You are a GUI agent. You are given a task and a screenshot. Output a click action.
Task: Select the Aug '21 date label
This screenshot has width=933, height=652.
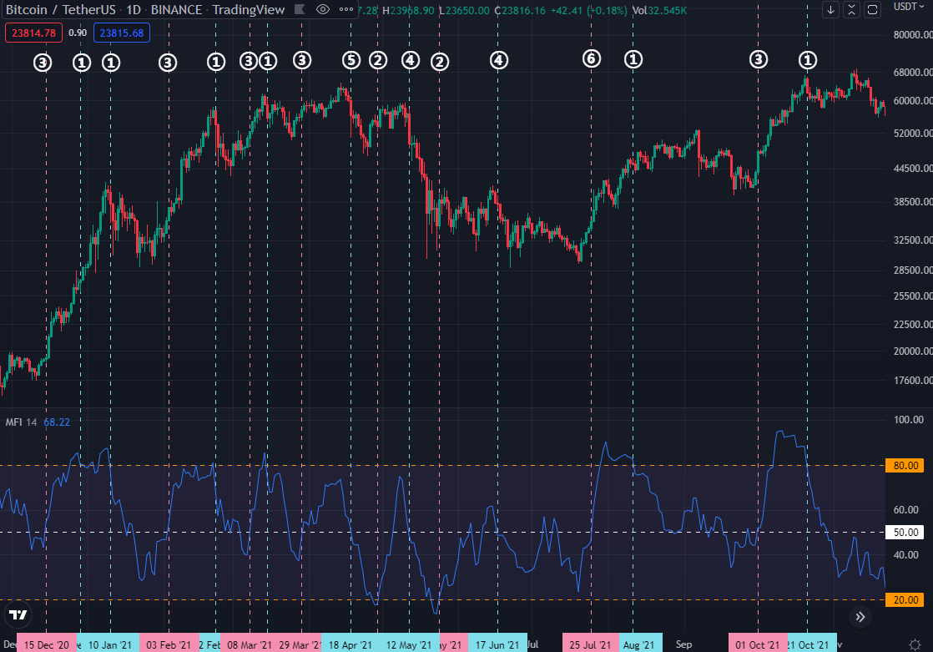pos(639,644)
